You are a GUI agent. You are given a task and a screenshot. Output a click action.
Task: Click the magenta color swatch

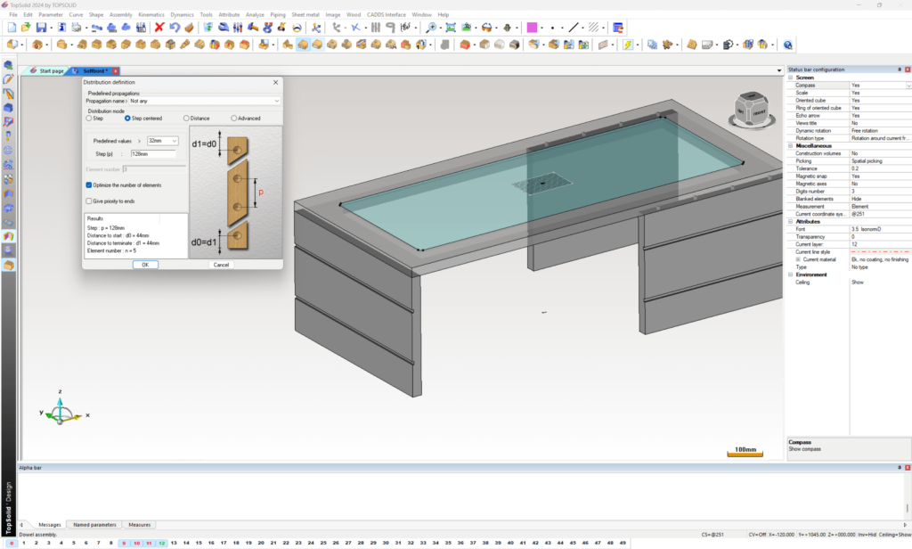click(x=532, y=28)
